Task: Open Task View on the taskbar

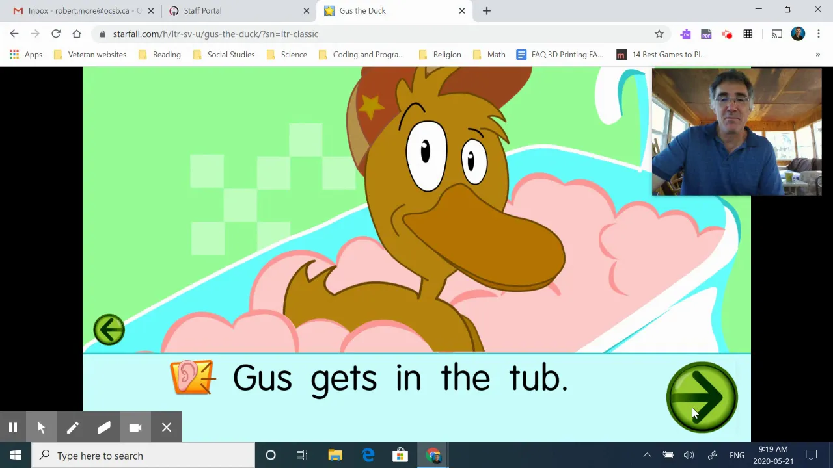Action: pyautogui.click(x=302, y=456)
